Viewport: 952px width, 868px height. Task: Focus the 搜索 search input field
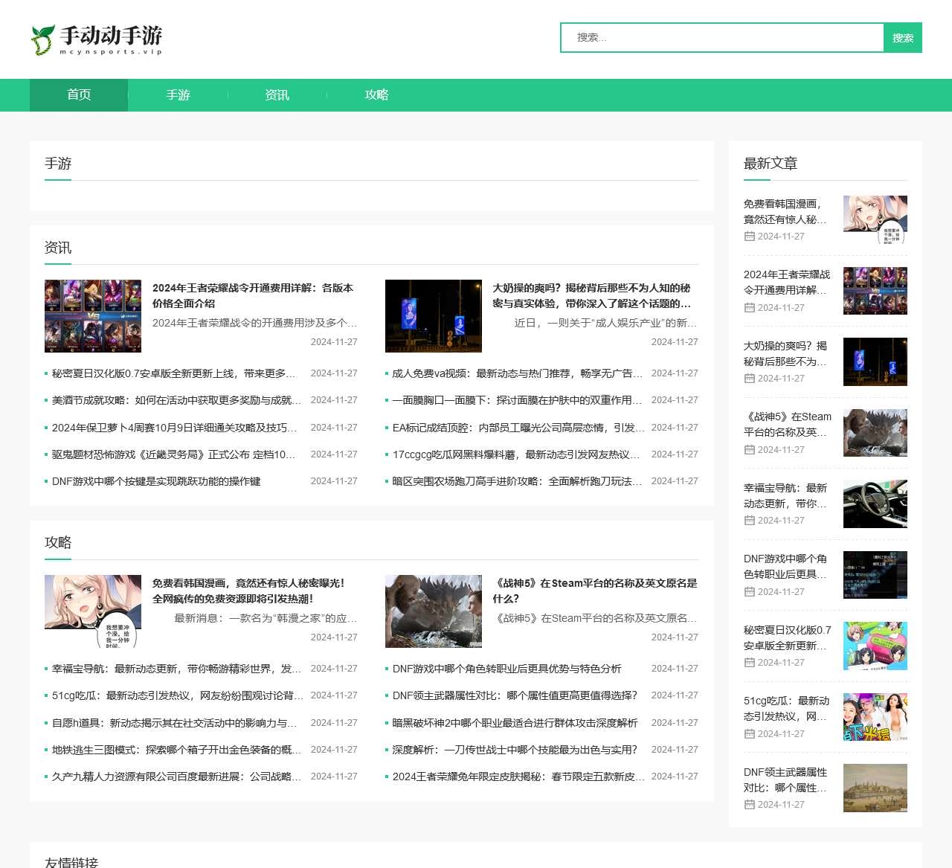click(x=721, y=38)
